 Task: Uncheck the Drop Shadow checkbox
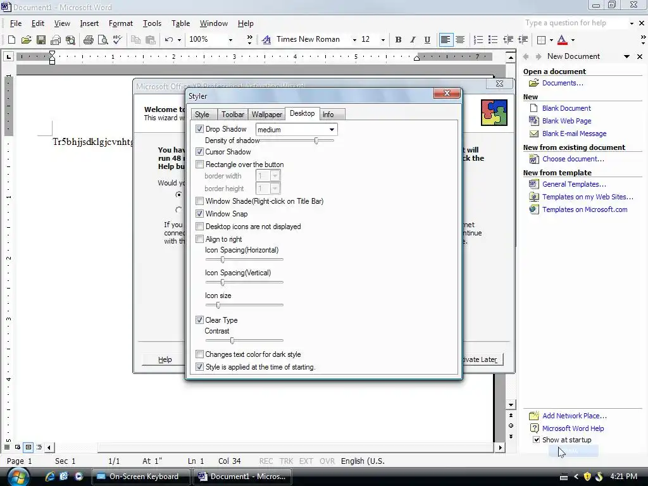(199, 129)
